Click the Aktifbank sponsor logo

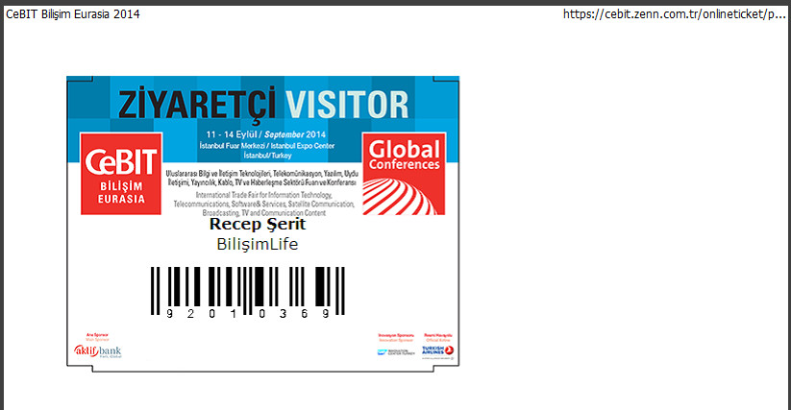(x=97, y=351)
